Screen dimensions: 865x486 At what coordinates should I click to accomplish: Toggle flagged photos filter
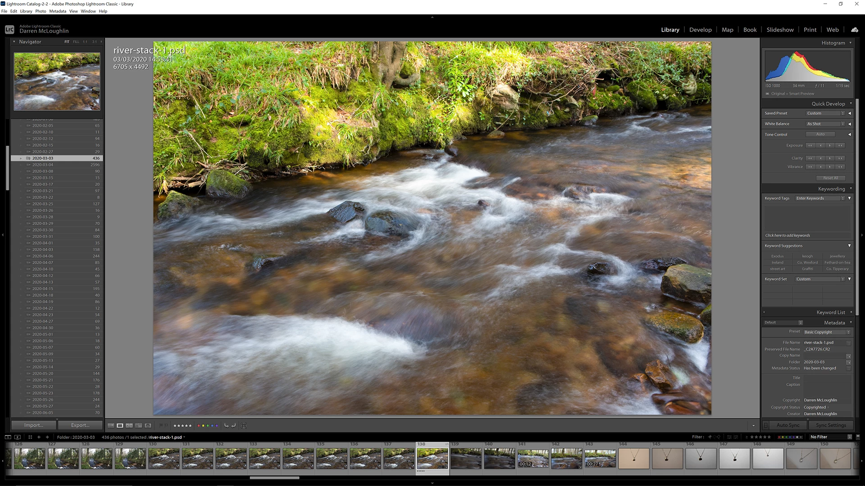click(710, 437)
